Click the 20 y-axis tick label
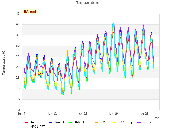176x132 pixels. 18,67
